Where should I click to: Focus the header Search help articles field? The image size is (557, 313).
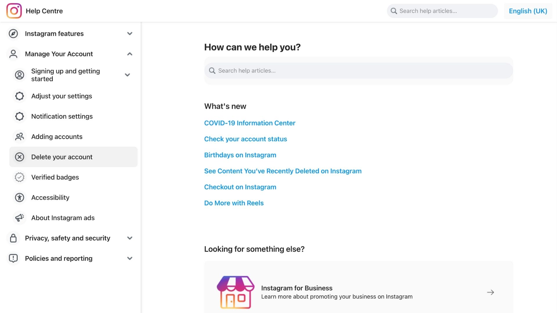pyautogui.click(x=442, y=11)
